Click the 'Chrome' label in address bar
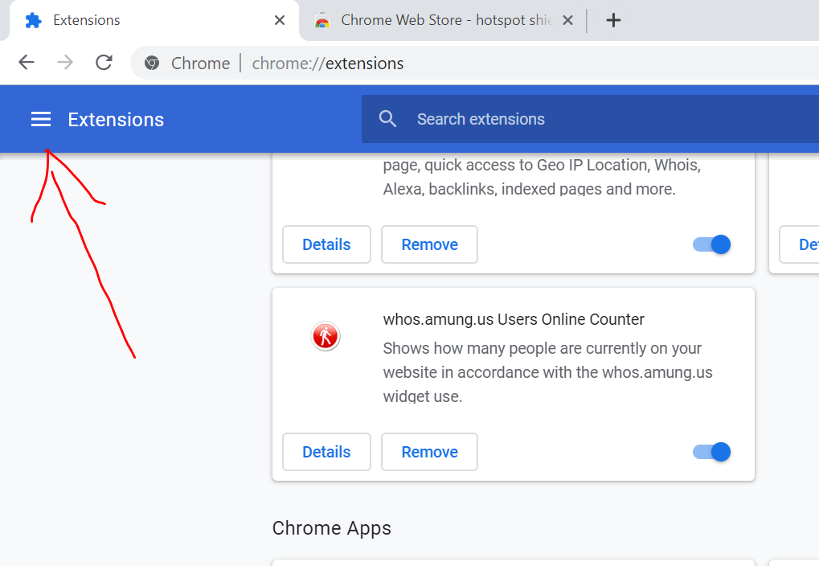Viewport: 819px width, 566px height. (201, 64)
